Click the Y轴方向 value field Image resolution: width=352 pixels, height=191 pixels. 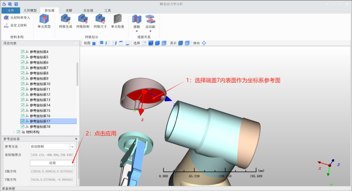(x=52, y=180)
